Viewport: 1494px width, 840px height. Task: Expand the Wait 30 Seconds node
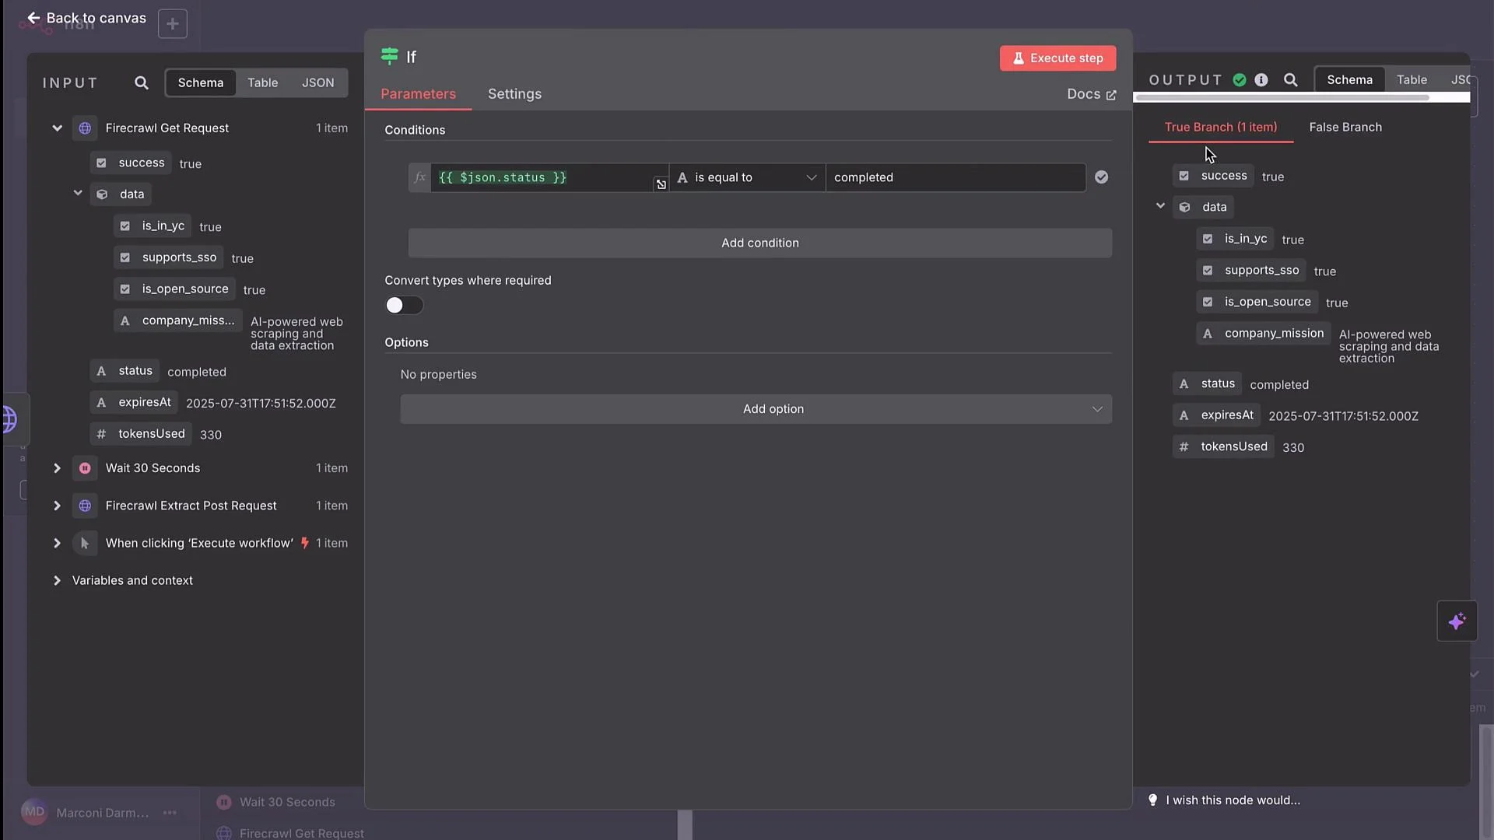(x=57, y=468)
